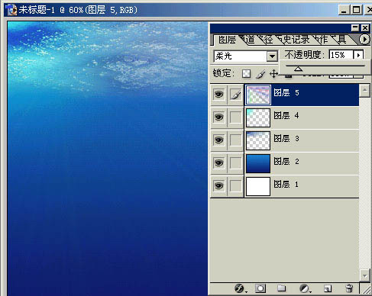This screenshot has width=372, height=296.
Task: Select the layer named 图层 2
Action: 286,162
